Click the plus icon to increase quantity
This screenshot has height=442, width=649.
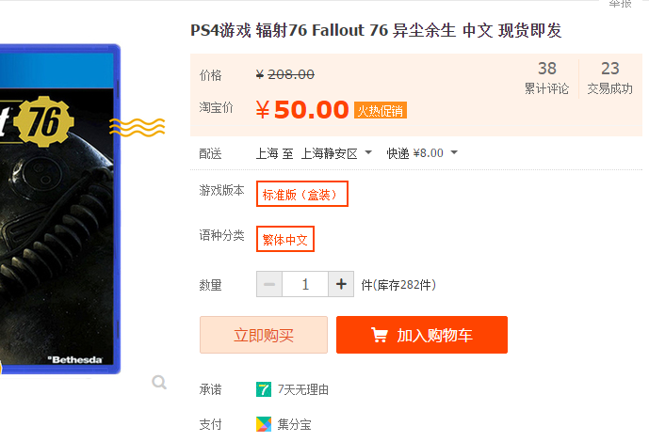pos(341,284)
